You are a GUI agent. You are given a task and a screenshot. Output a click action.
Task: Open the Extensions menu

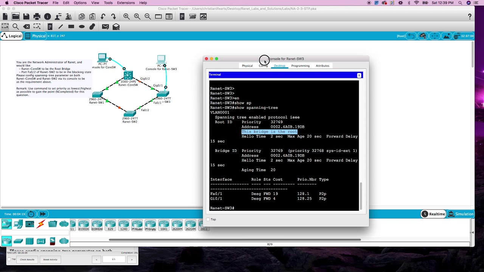126,3
